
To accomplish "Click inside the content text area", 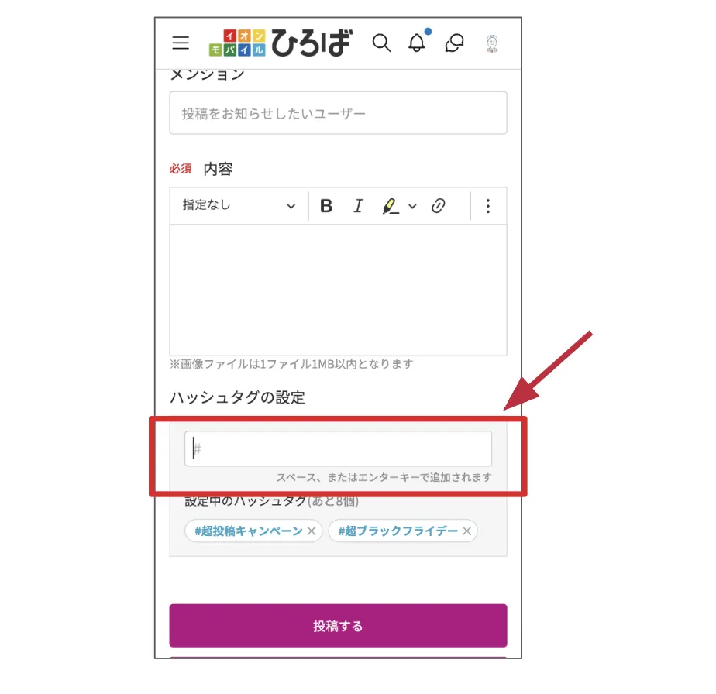I will point(339,290).
